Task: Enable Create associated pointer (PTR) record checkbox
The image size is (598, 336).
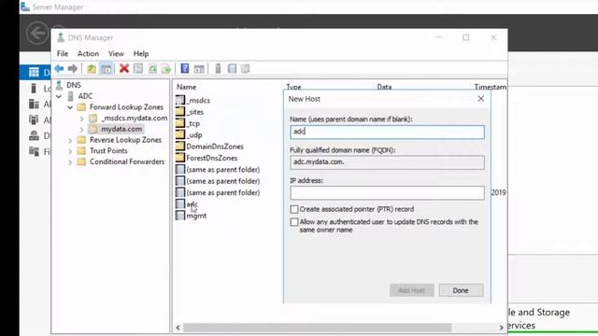Action: point(294,209)
